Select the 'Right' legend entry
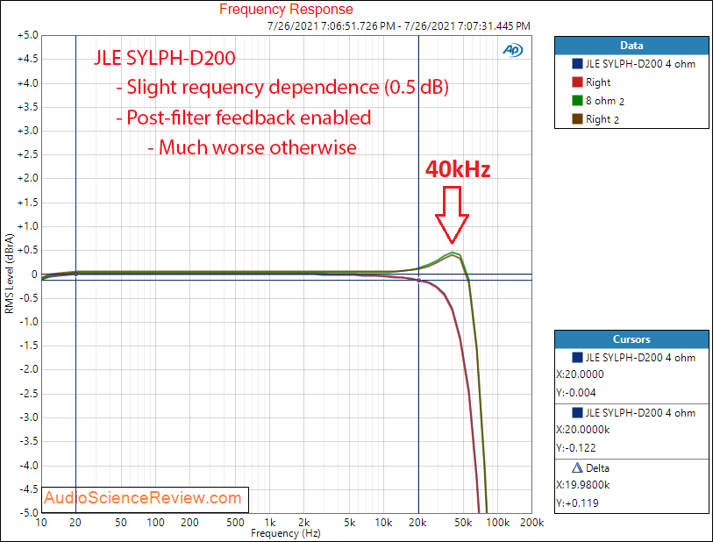Screen dimensions: 713x542 pos(598,82)
